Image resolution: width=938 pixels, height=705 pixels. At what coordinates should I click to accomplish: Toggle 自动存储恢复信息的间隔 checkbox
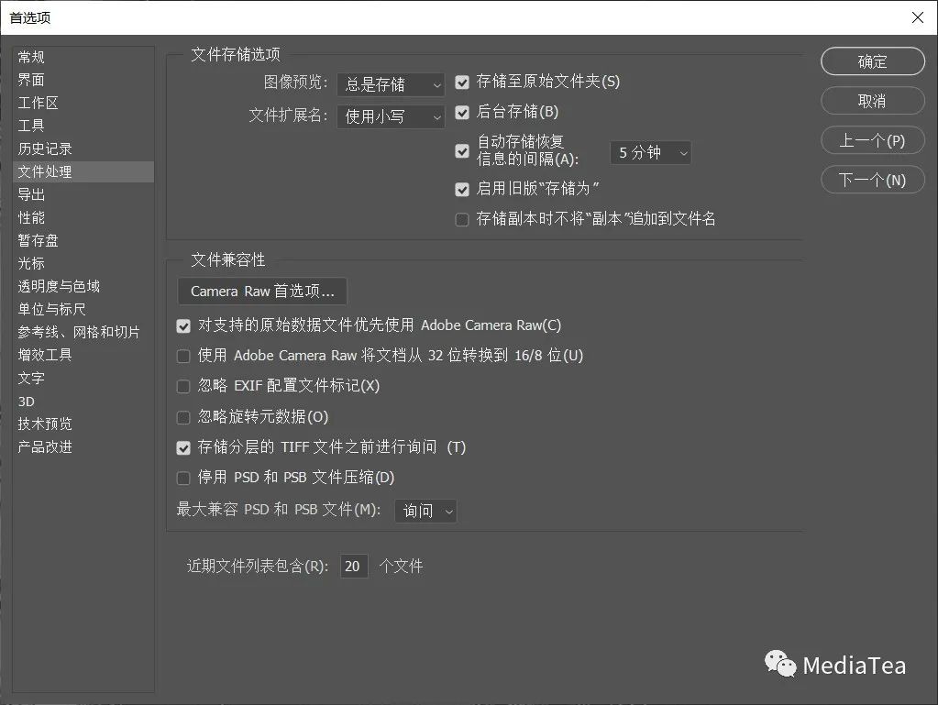click(x=462, y=150)
